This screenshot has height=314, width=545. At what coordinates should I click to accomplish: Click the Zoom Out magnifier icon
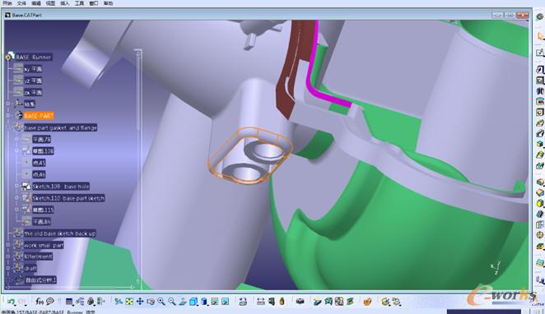tap(172, 302)
